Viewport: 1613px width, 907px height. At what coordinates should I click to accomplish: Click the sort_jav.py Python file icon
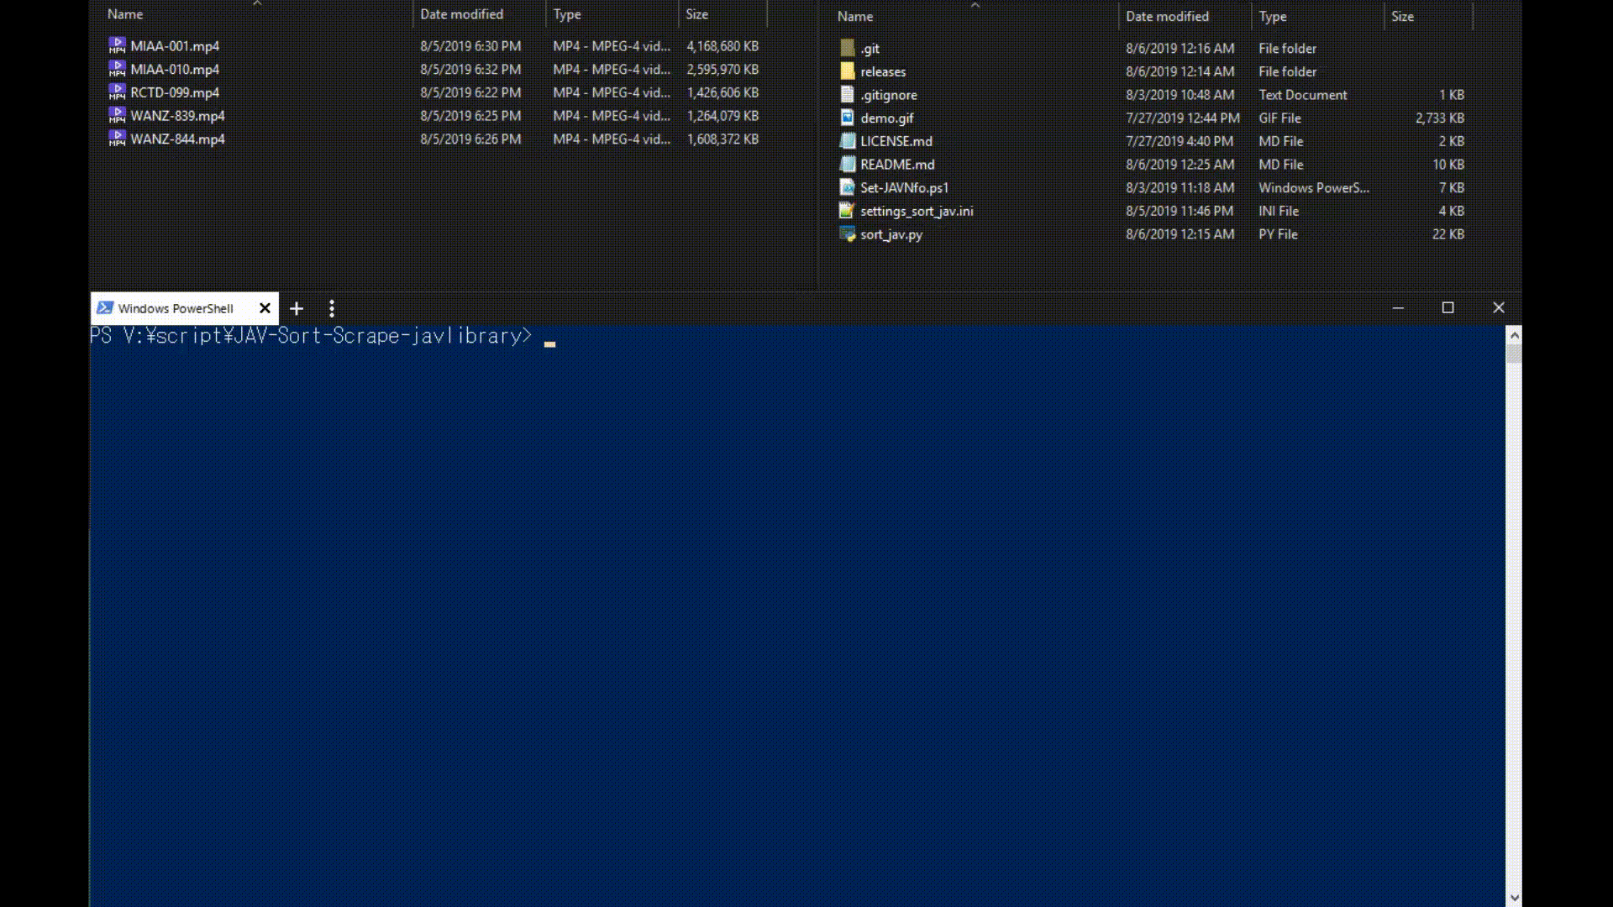[x=847, y=234]
